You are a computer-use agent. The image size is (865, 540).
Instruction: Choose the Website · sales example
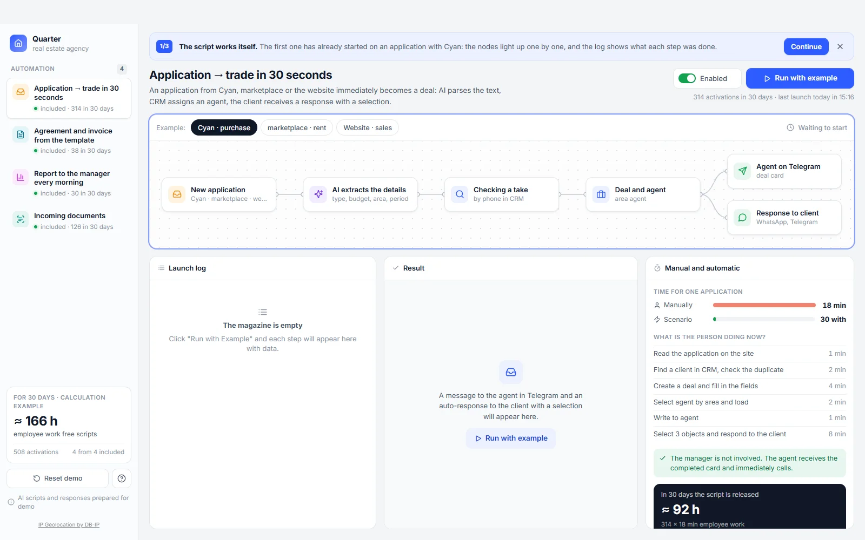coord(368,128)
